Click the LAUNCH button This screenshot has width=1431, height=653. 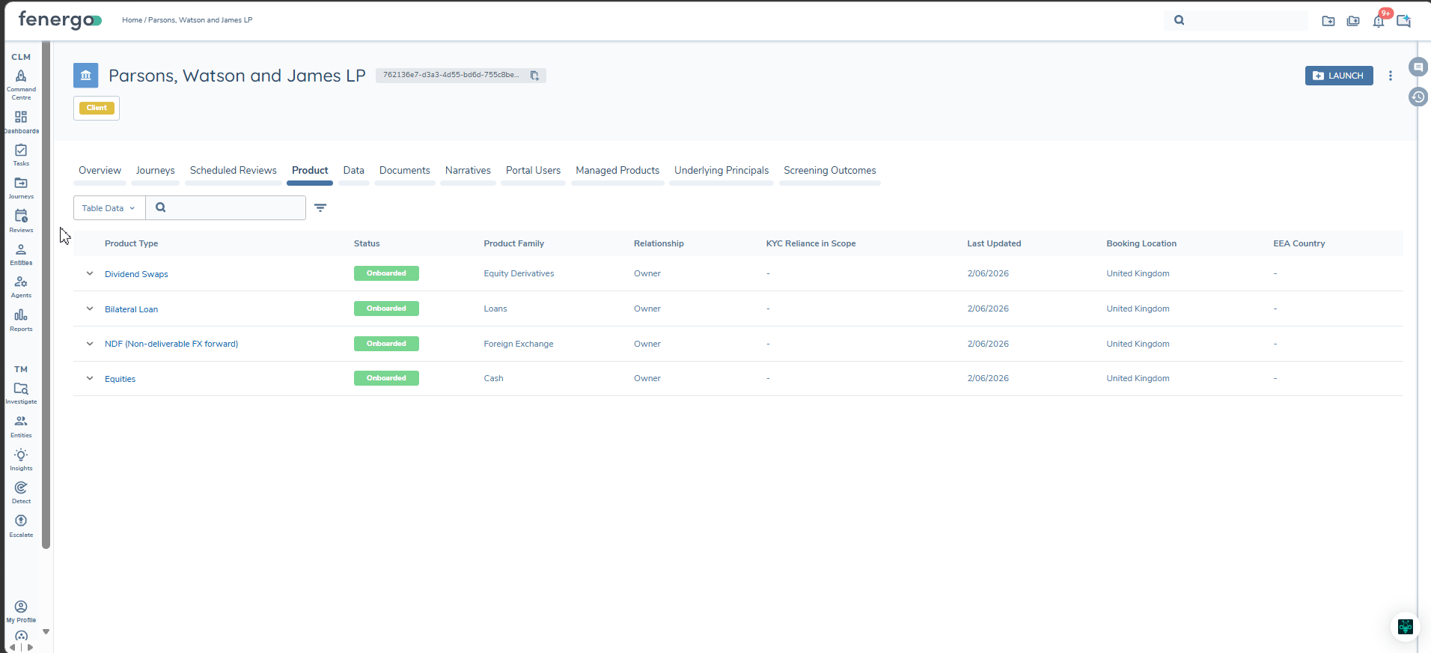[x=1339, y=76]
